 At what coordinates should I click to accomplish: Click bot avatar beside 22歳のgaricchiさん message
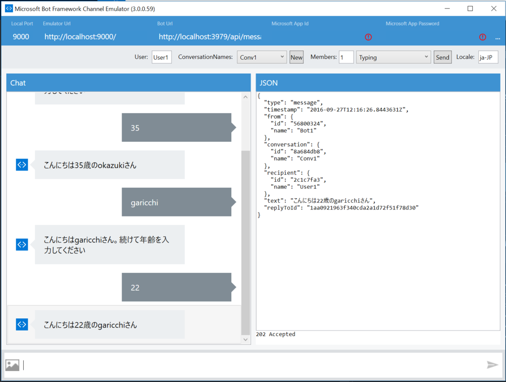22,324
